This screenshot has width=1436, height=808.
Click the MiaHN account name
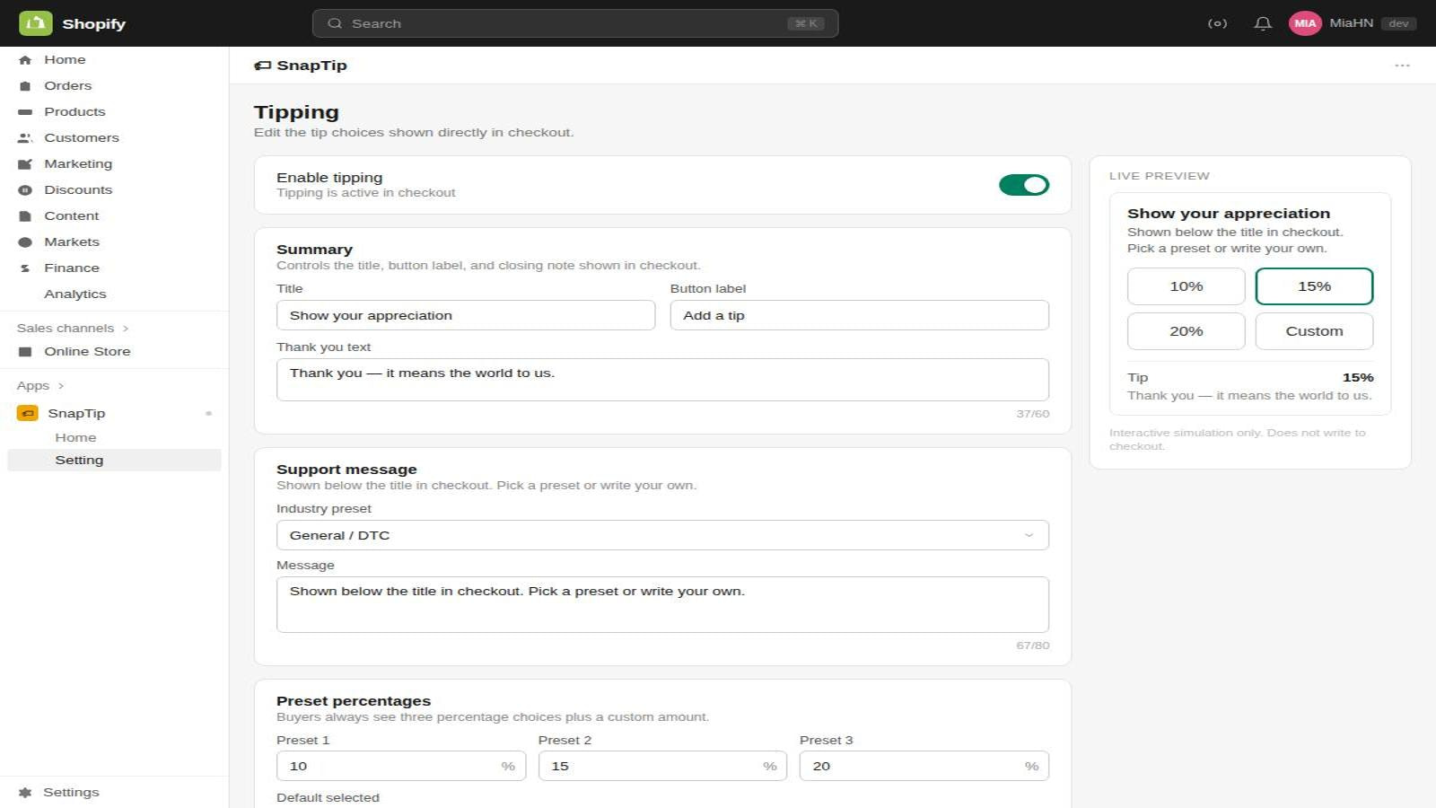point(1351,23)
